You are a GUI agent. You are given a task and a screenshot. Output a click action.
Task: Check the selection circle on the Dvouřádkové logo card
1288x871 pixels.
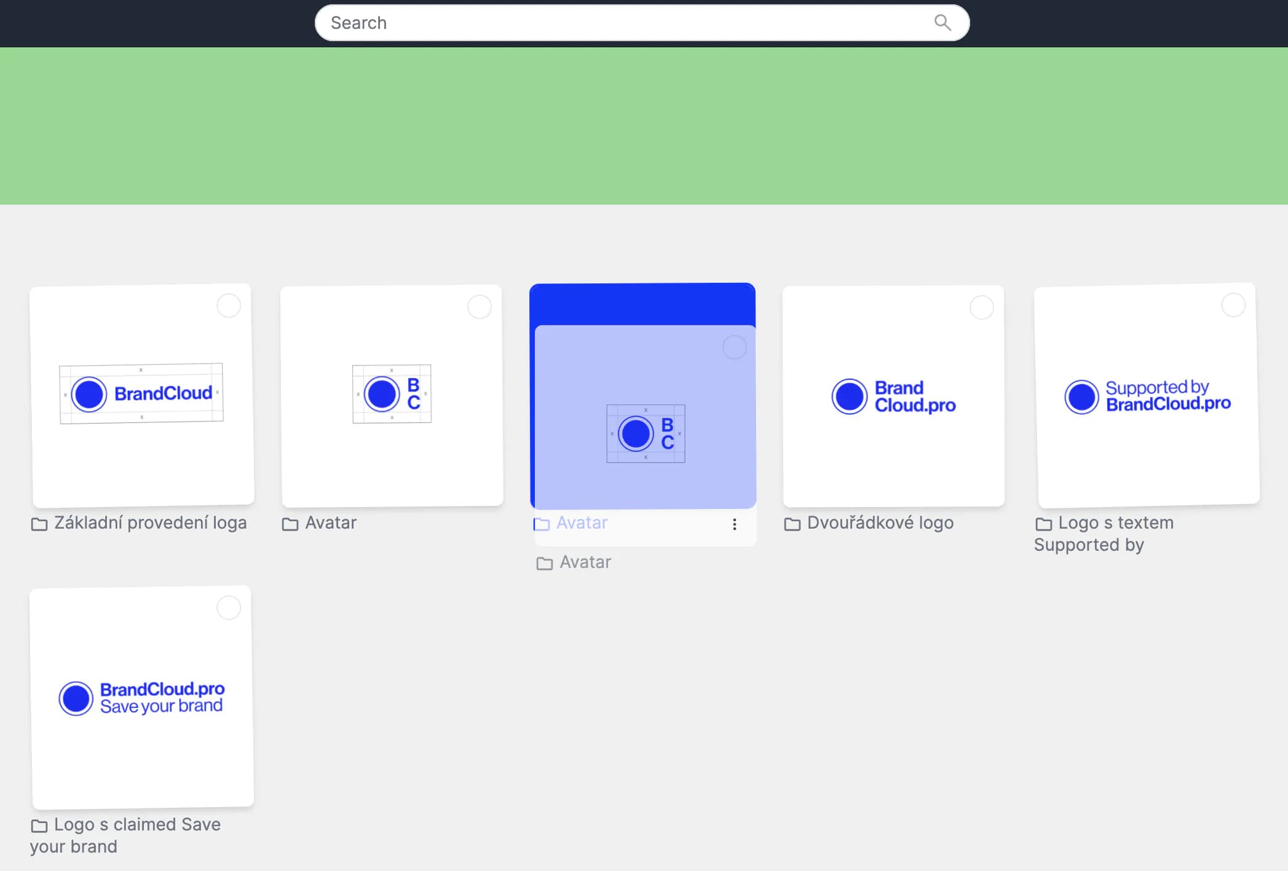[981, 307]
